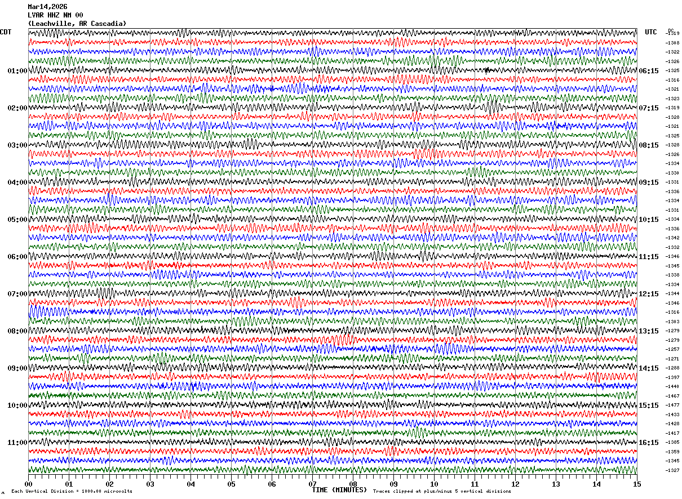Click the DC offset value -1385
This screenshot has height=499, width=682.
(x=672, y=443)
